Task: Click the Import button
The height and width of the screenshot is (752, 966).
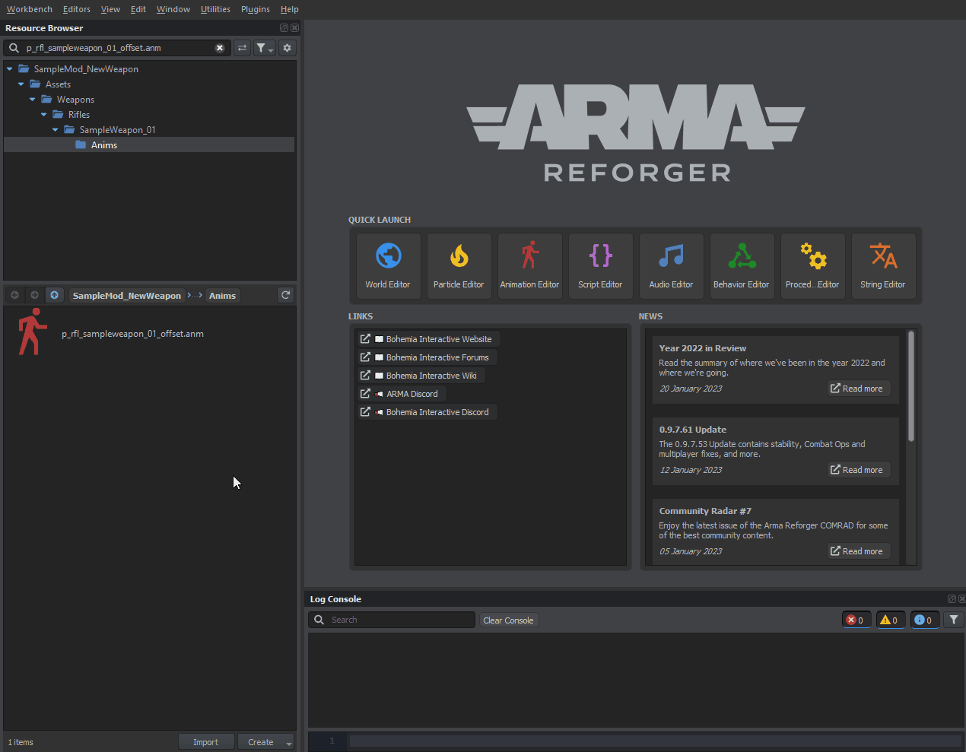Action: pos(205,742)
